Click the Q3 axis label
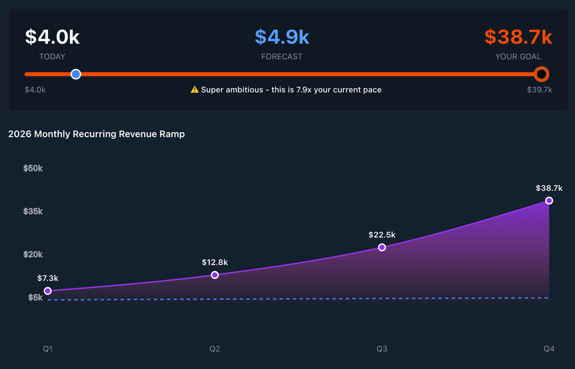 coord(382,349)
